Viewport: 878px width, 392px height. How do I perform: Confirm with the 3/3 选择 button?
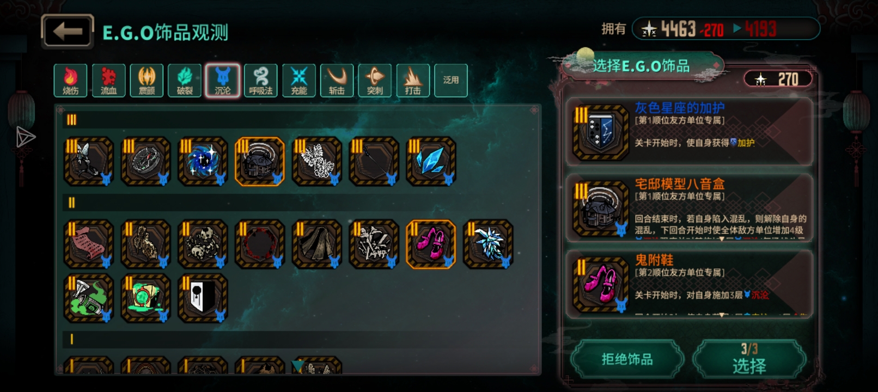[749, 359]
